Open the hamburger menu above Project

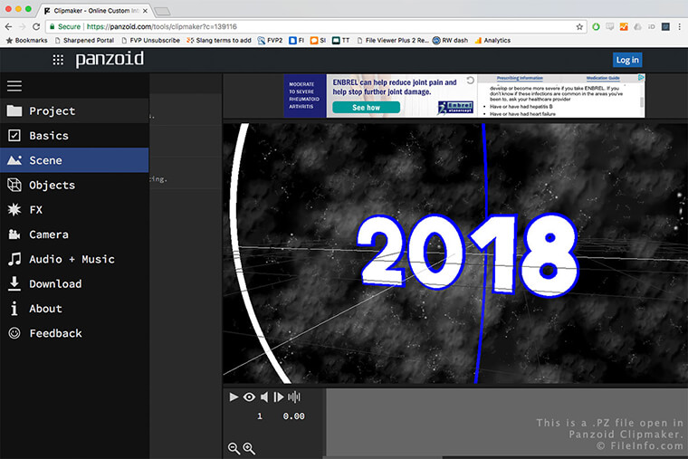tap(14, 86)
